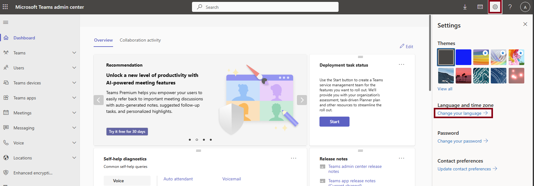Switch to the Overview tab

103,40
